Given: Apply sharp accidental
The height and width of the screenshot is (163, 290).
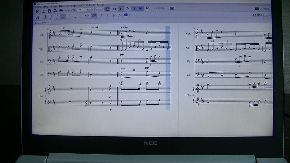Looking at the screenshot, I should click(x=101, y=15).
